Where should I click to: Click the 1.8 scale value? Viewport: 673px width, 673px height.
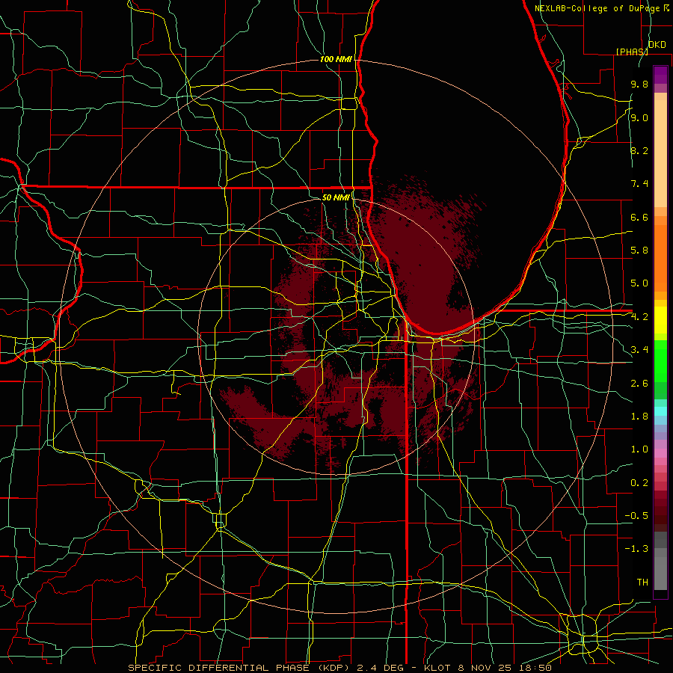(639, 417)
